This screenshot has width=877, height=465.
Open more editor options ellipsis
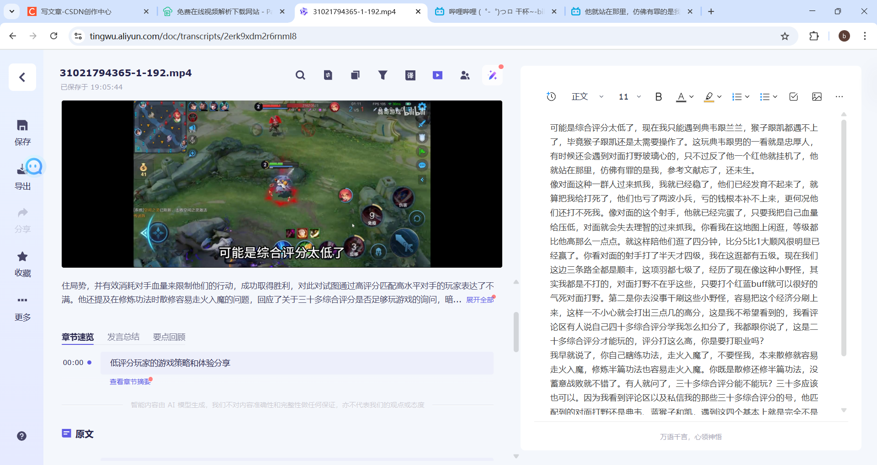click(839, 96)
